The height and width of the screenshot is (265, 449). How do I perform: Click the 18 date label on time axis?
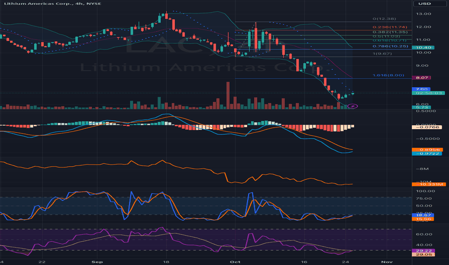point(166,262)
